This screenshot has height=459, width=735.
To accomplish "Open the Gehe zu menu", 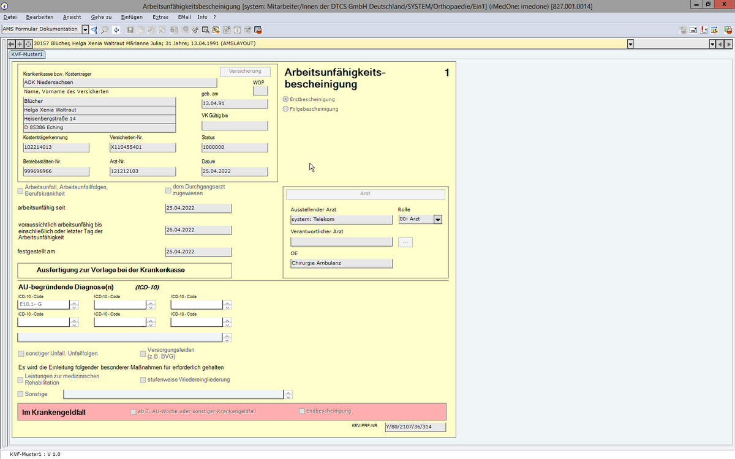I will [101, 17].
